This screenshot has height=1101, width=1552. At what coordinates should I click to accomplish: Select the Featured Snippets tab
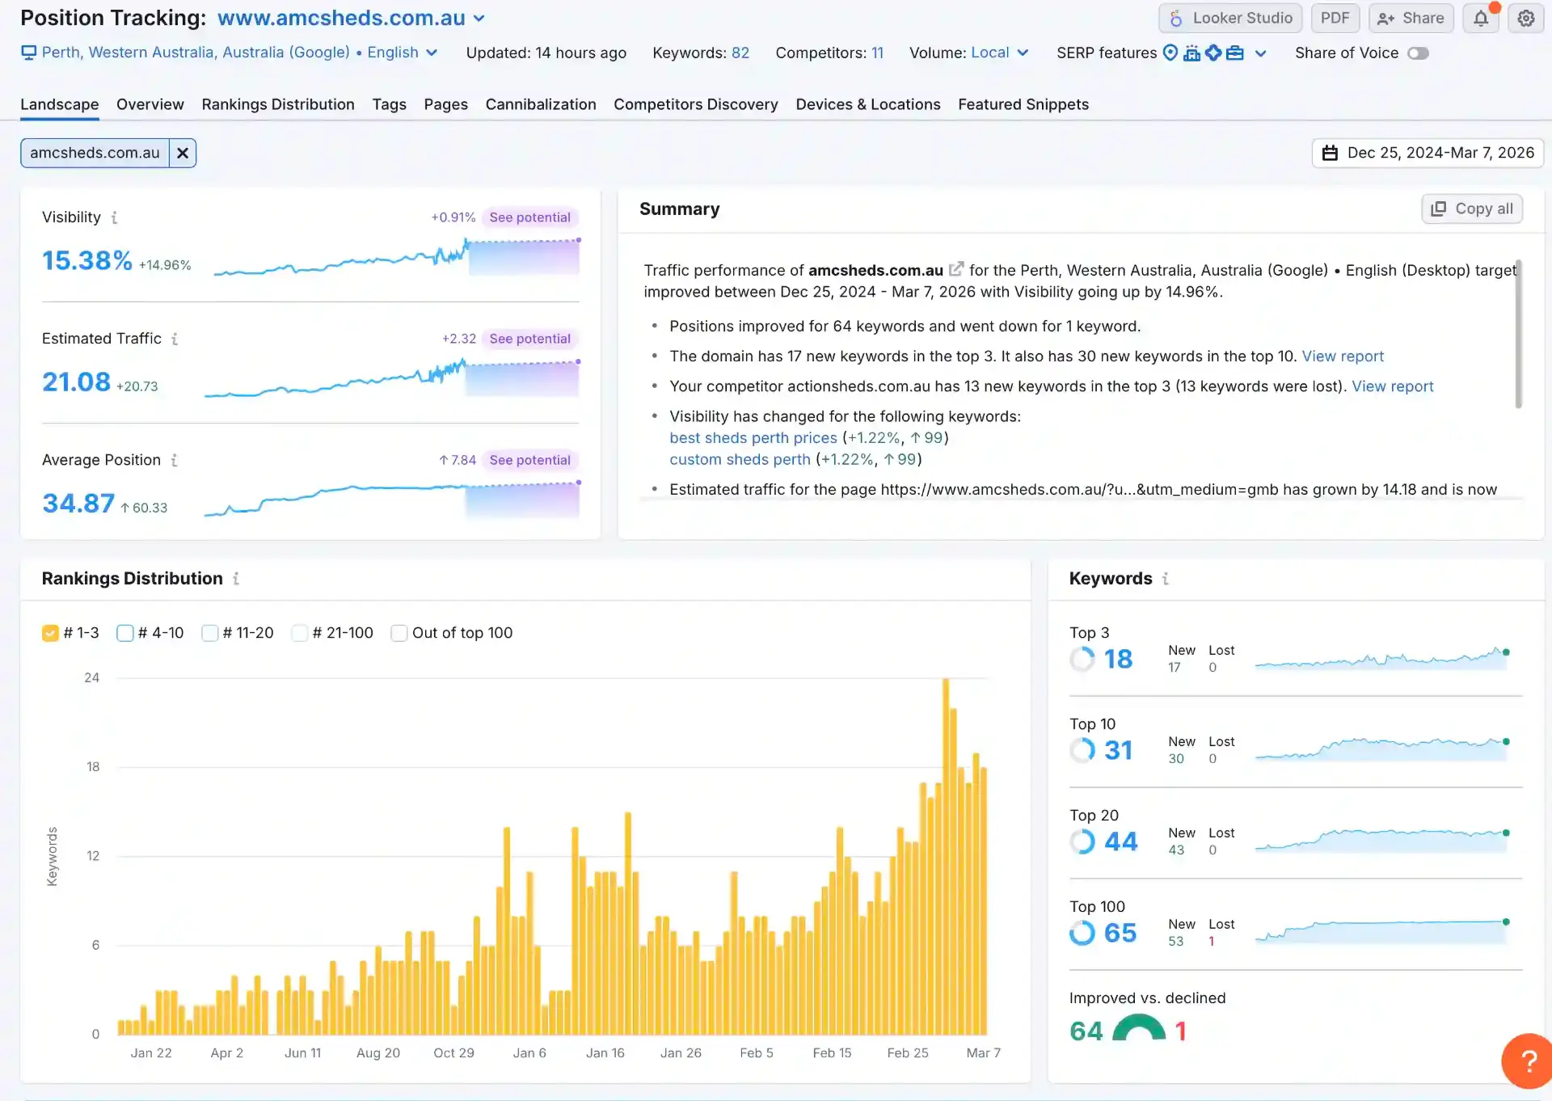click(1023, 104)
